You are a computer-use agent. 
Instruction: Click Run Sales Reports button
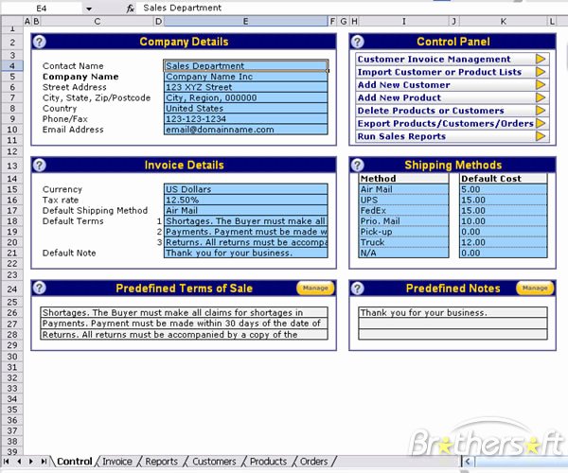pos(453,136)
